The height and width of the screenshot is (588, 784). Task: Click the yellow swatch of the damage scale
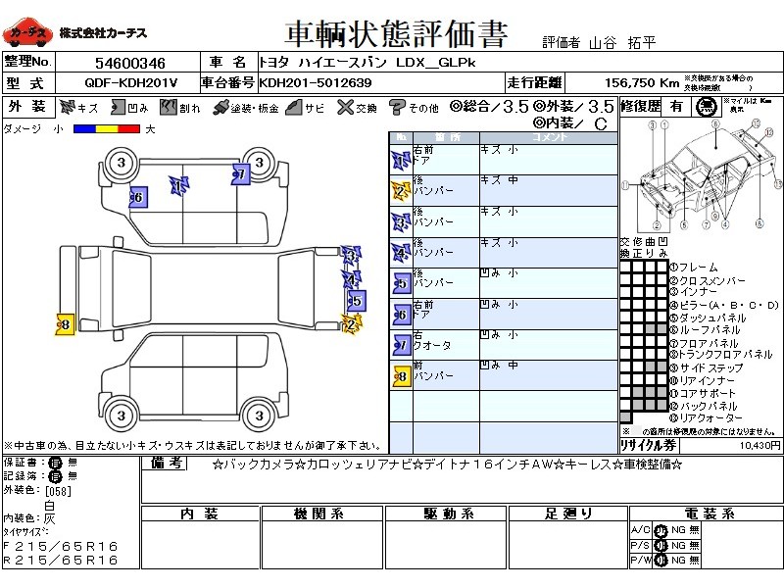coord(107,129)
